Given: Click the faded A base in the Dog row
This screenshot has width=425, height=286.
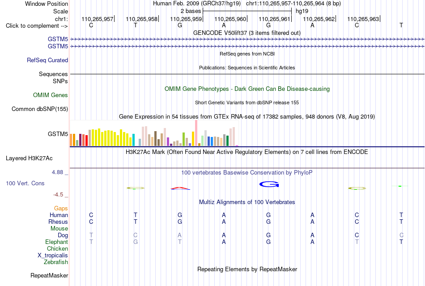Looking at the screenshot, I should (179, 235).
